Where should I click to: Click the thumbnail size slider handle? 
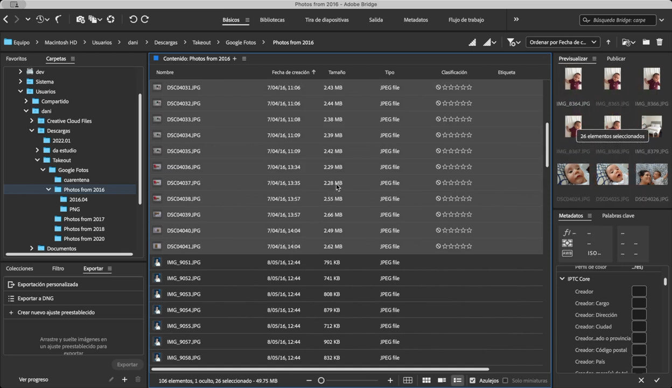(321, 380)
